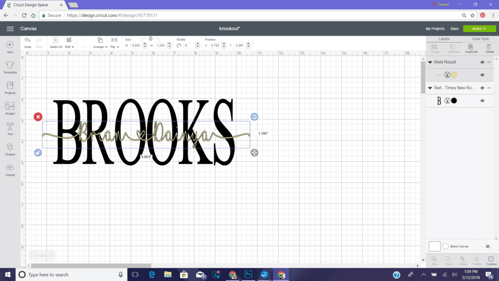This screenshot has height=281, width=499.
Task: Click the Blank Canvas color swatch
Action: (445, 246)
